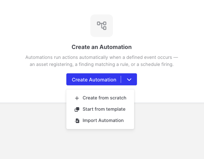Click the file import arrow icon
Viewport: 204px width, 159px height.
coord(77,121)
